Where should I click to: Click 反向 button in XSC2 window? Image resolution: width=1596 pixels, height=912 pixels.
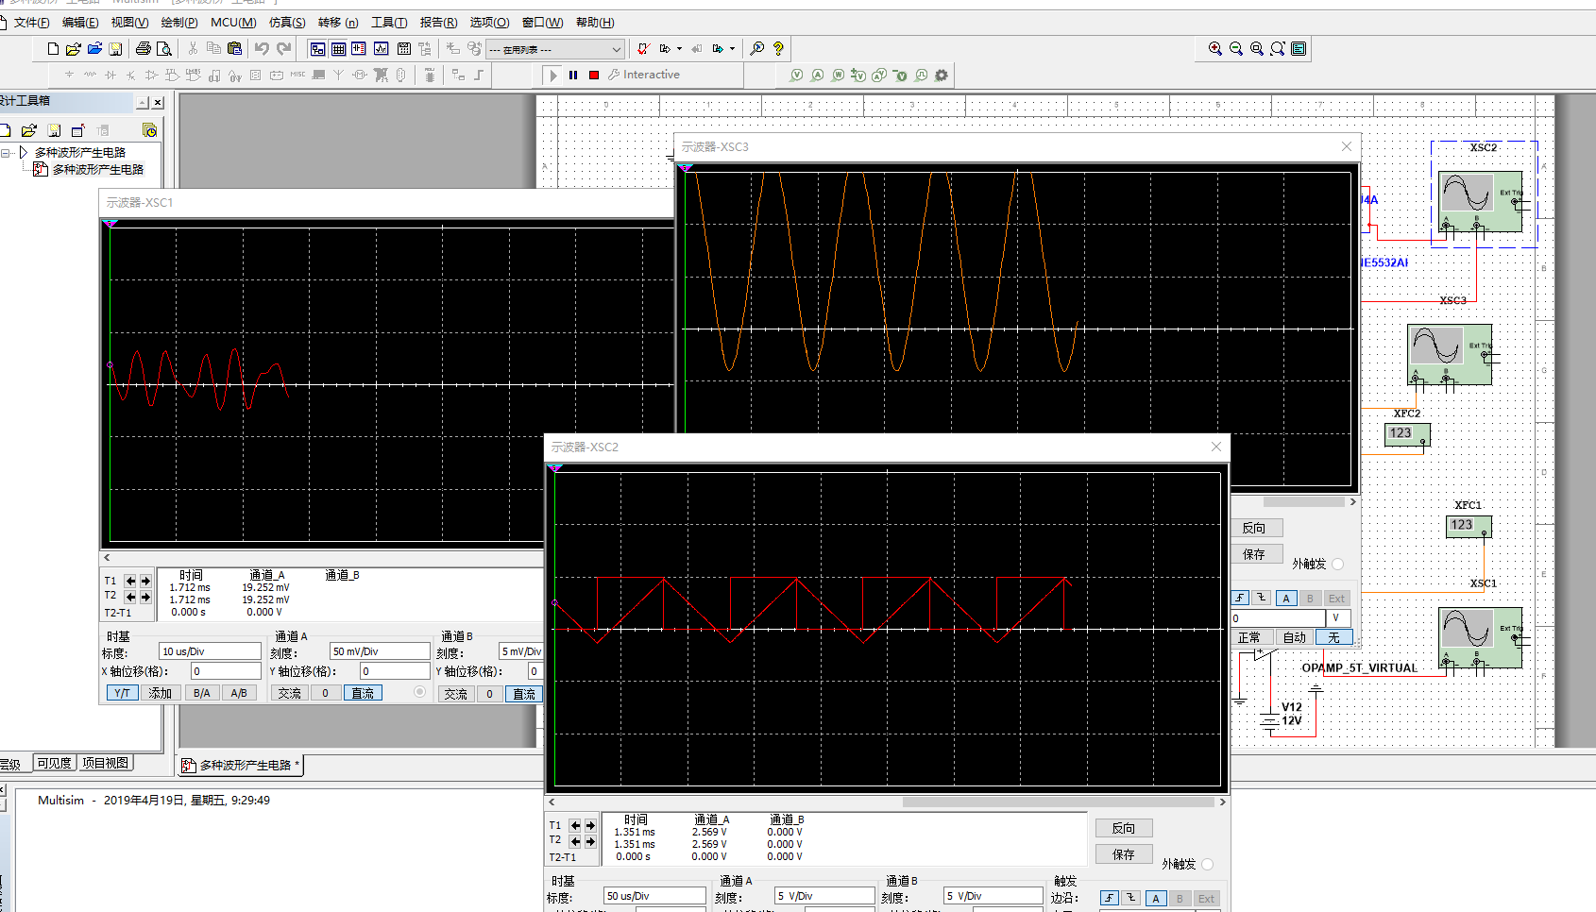tap(1124, 828)
